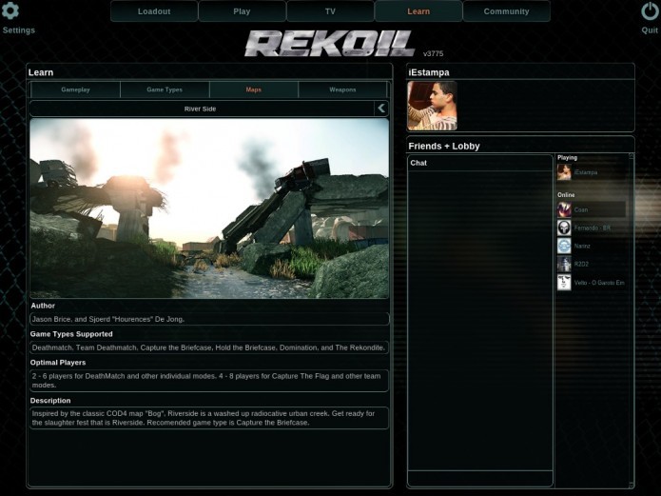Click the R2D2 avatar icon
661x496 pixels.
tap(564, 265)
